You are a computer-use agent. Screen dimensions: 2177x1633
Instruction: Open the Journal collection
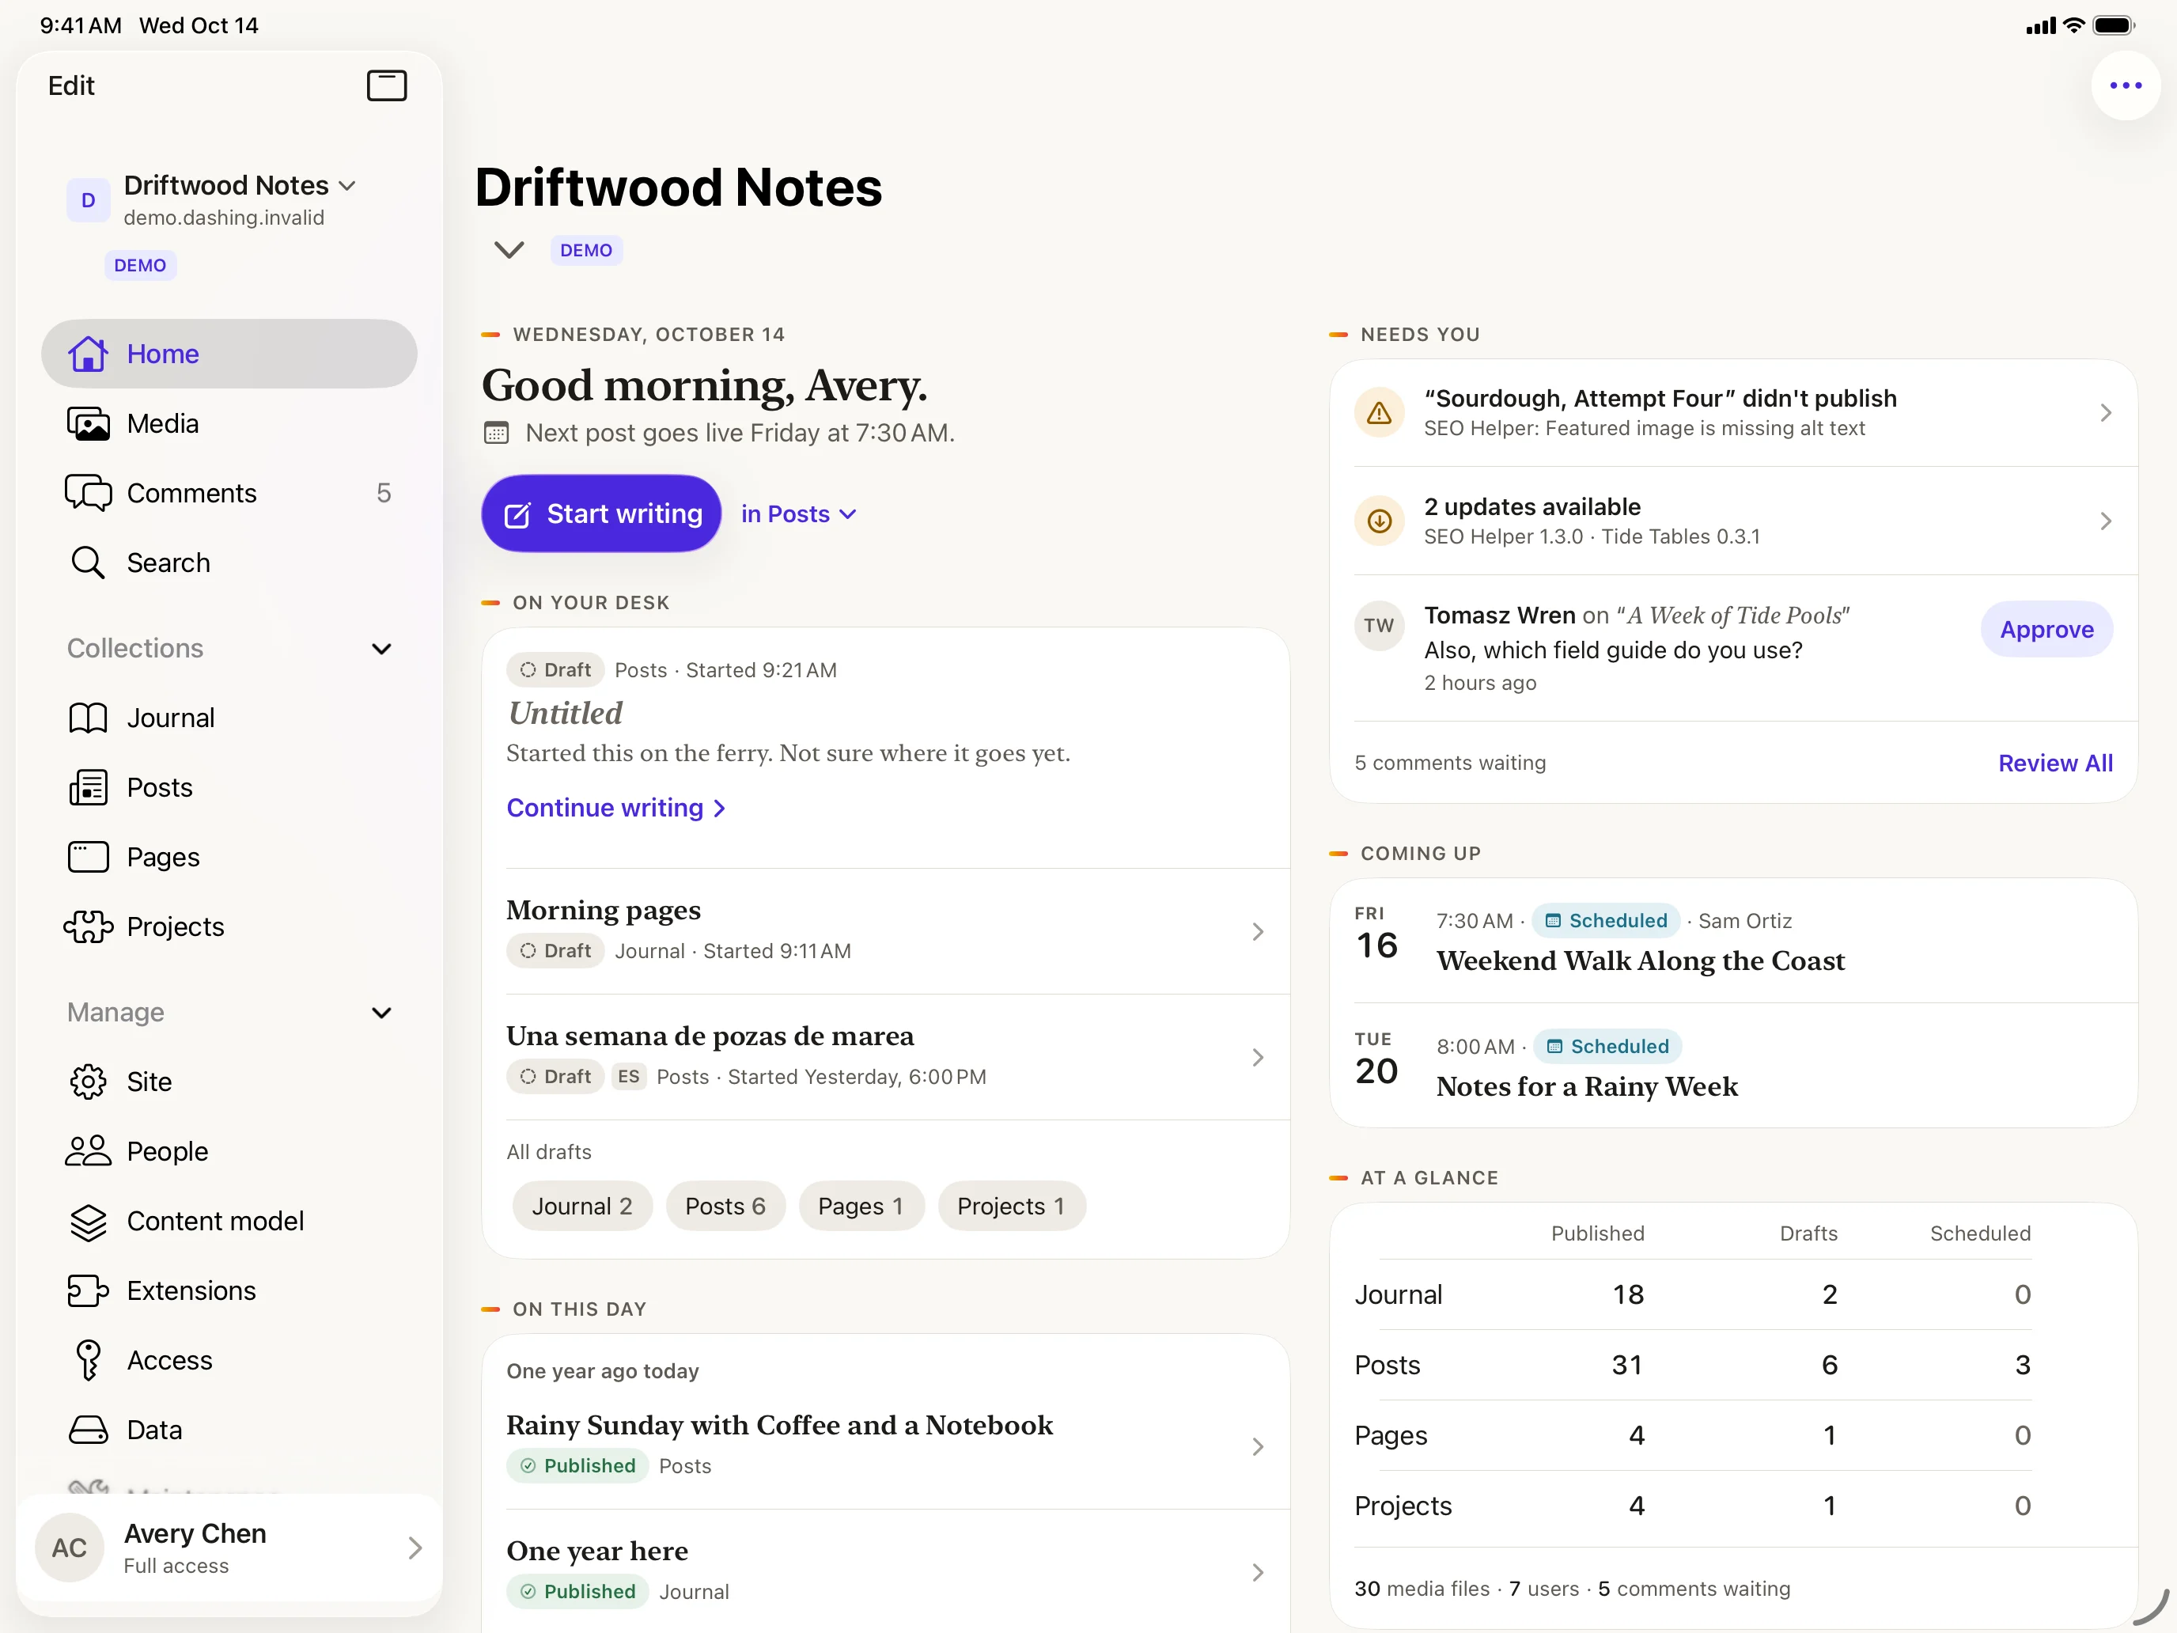click(229, 718)
